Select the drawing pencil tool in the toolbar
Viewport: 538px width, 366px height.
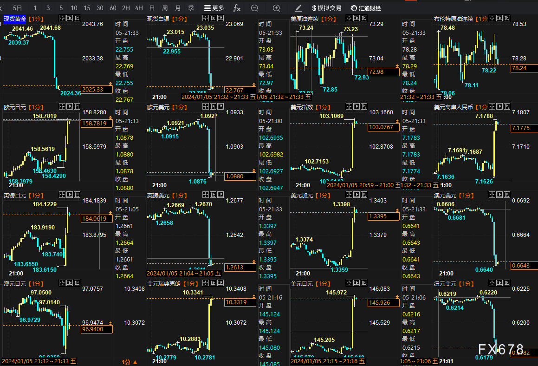(x=298, y=8)
